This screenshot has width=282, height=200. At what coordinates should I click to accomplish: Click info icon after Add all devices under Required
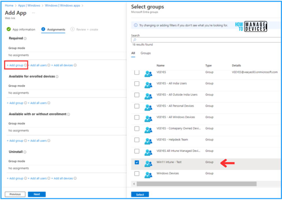(x=75, y=65)
